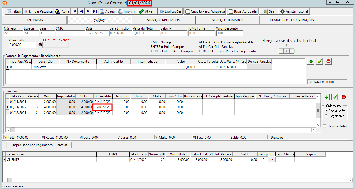Screen dimensions: 355x189
Task: Go to first record navigation arrow
Action: pyautogui.click(x=74, y=11)
